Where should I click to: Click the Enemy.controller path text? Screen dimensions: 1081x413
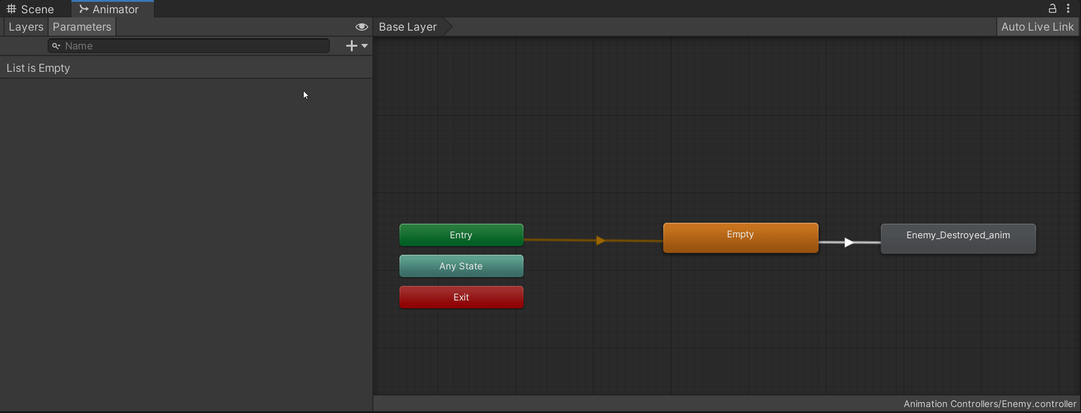990,404
